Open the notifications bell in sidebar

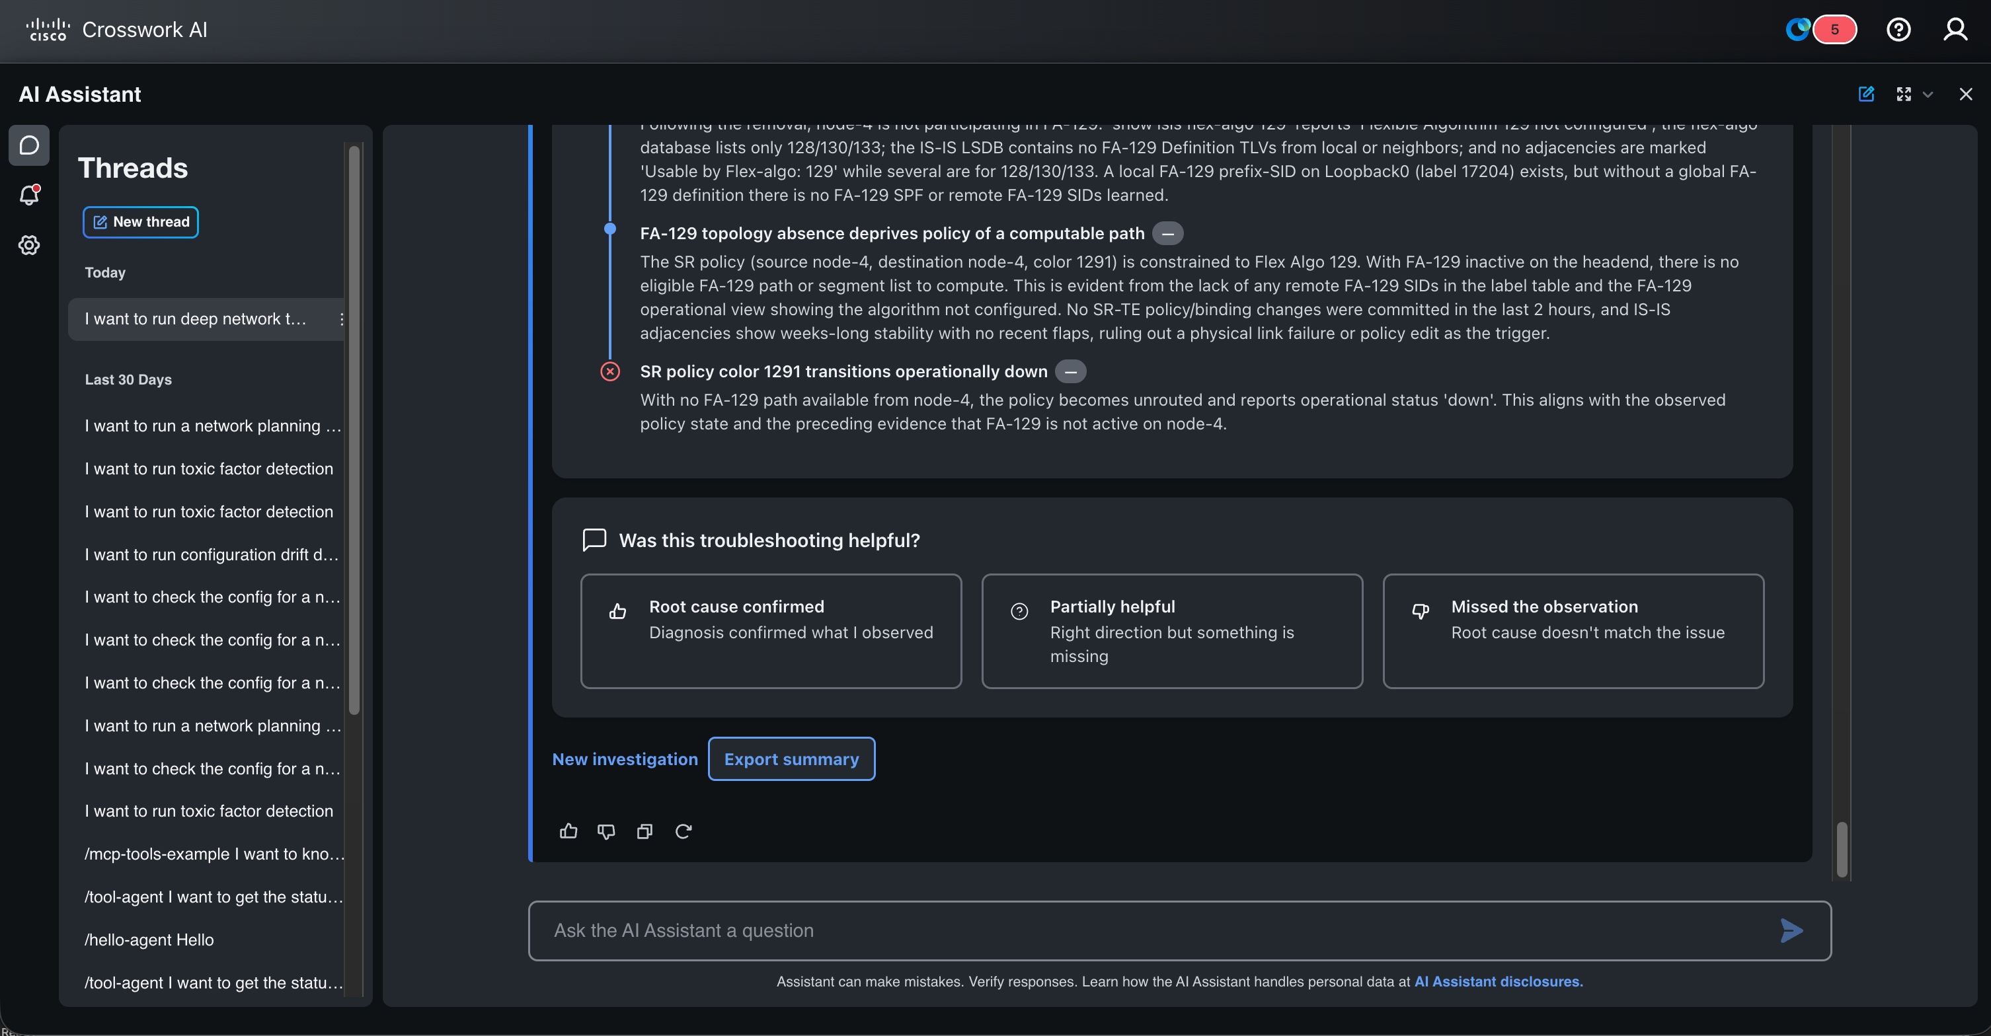pos(29,195)
